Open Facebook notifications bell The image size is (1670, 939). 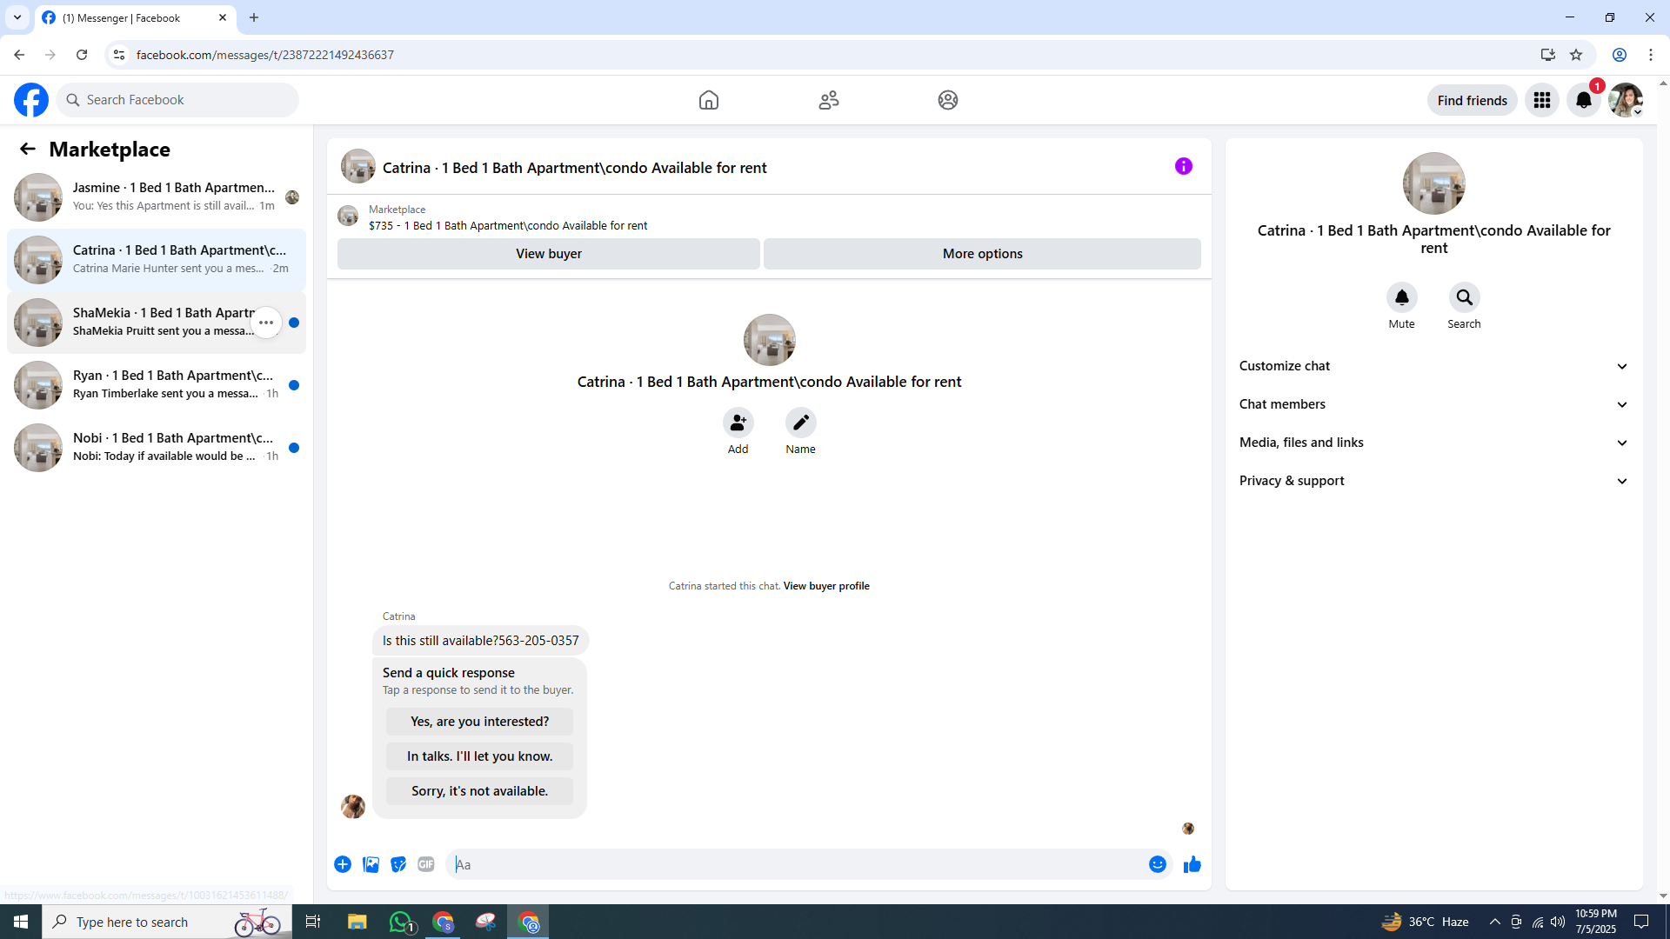pyautogui.click(x=1583, y=100)
